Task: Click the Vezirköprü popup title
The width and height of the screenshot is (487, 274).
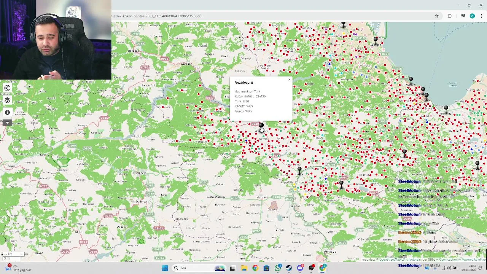Action: 244,83
